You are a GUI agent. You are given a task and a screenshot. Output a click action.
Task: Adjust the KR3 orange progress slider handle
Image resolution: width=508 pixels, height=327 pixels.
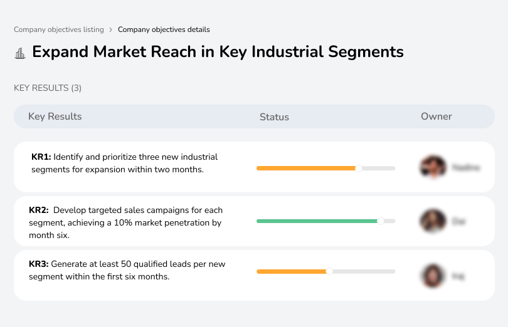pos(329,271)
